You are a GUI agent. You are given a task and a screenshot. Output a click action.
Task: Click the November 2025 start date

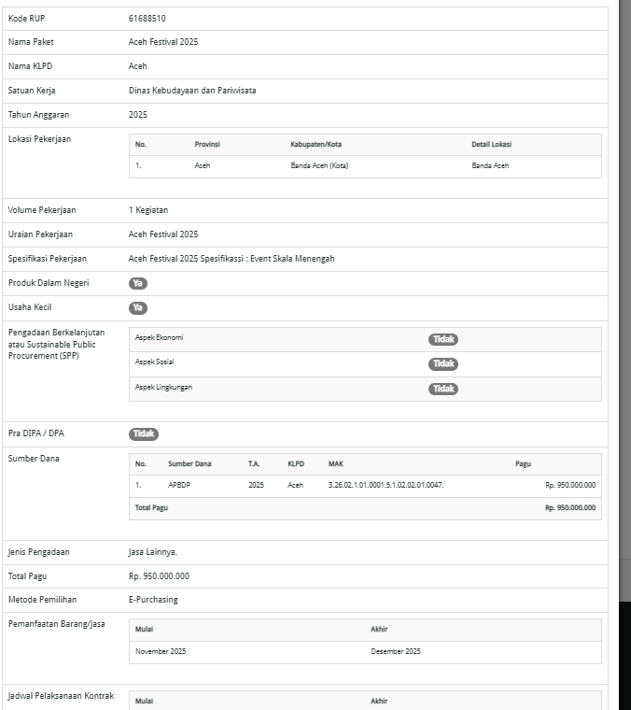[161, 651]
